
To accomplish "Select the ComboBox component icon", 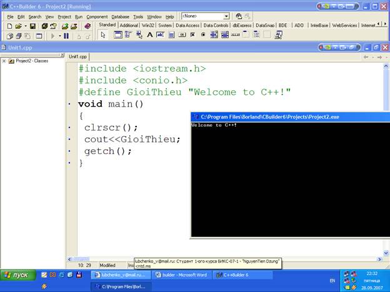I will pos(224,35).
